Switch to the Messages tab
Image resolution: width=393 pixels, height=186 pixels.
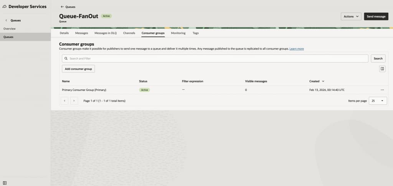(81, 33)
